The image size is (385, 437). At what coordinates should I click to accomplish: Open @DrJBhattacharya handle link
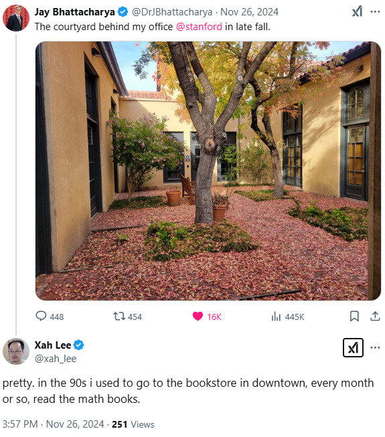pos(171,12)
